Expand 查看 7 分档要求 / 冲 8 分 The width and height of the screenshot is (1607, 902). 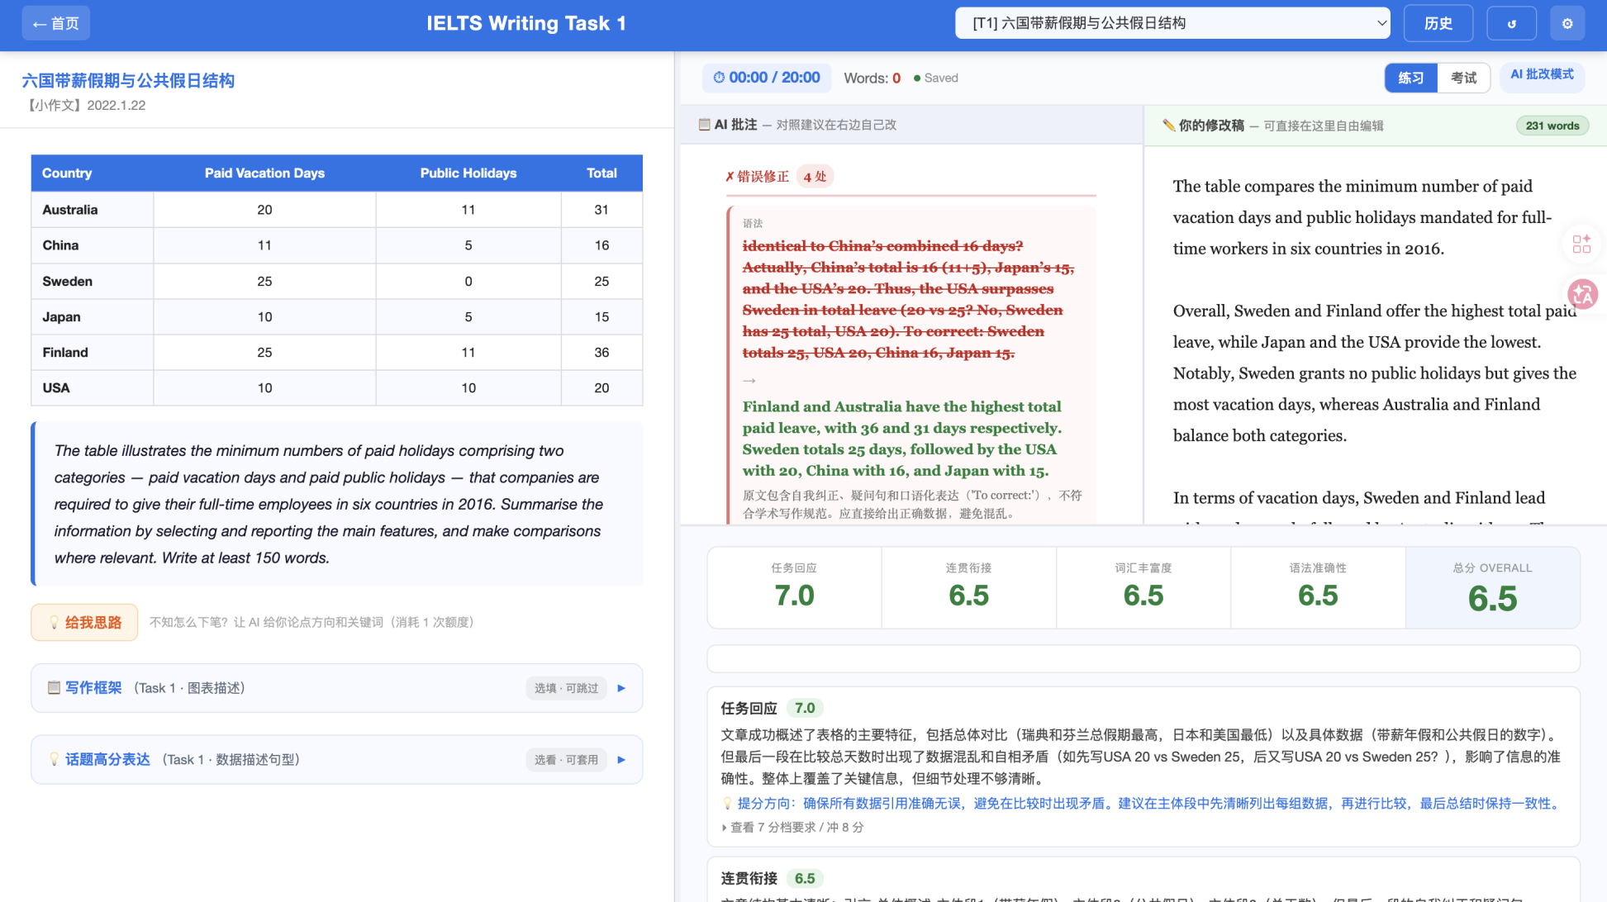point(792,827)
